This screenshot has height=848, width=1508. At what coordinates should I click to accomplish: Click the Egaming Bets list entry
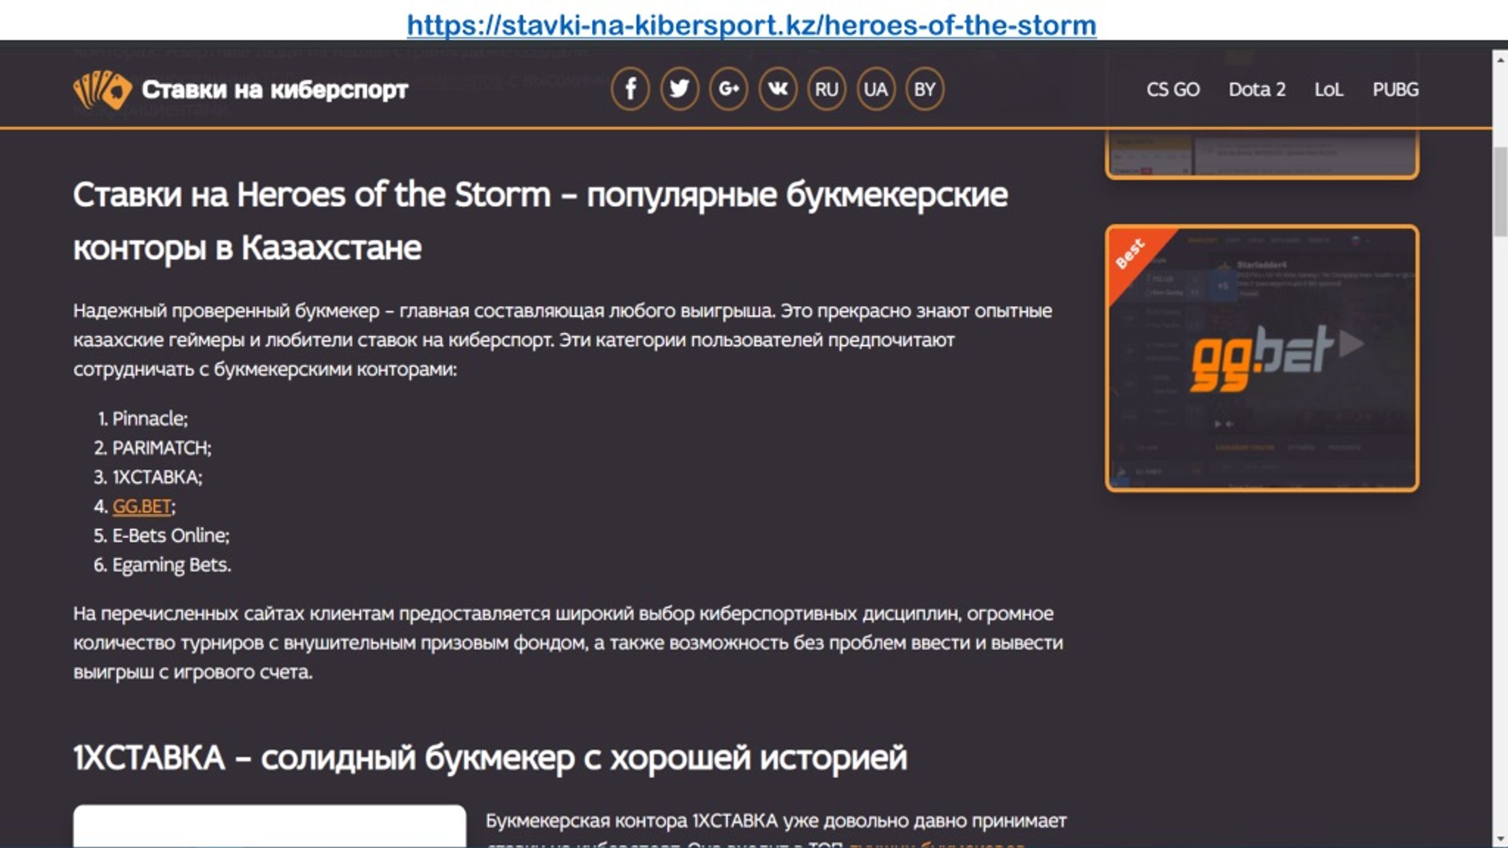pos(171,565)
